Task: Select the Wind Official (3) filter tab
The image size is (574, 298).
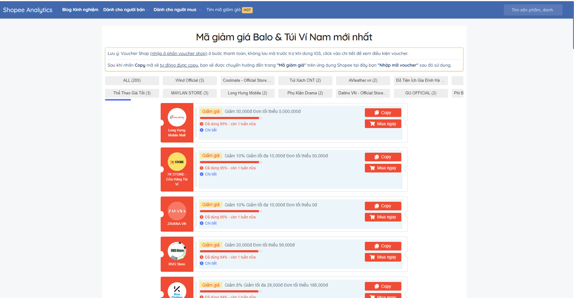Action: [x=190, y=81]
